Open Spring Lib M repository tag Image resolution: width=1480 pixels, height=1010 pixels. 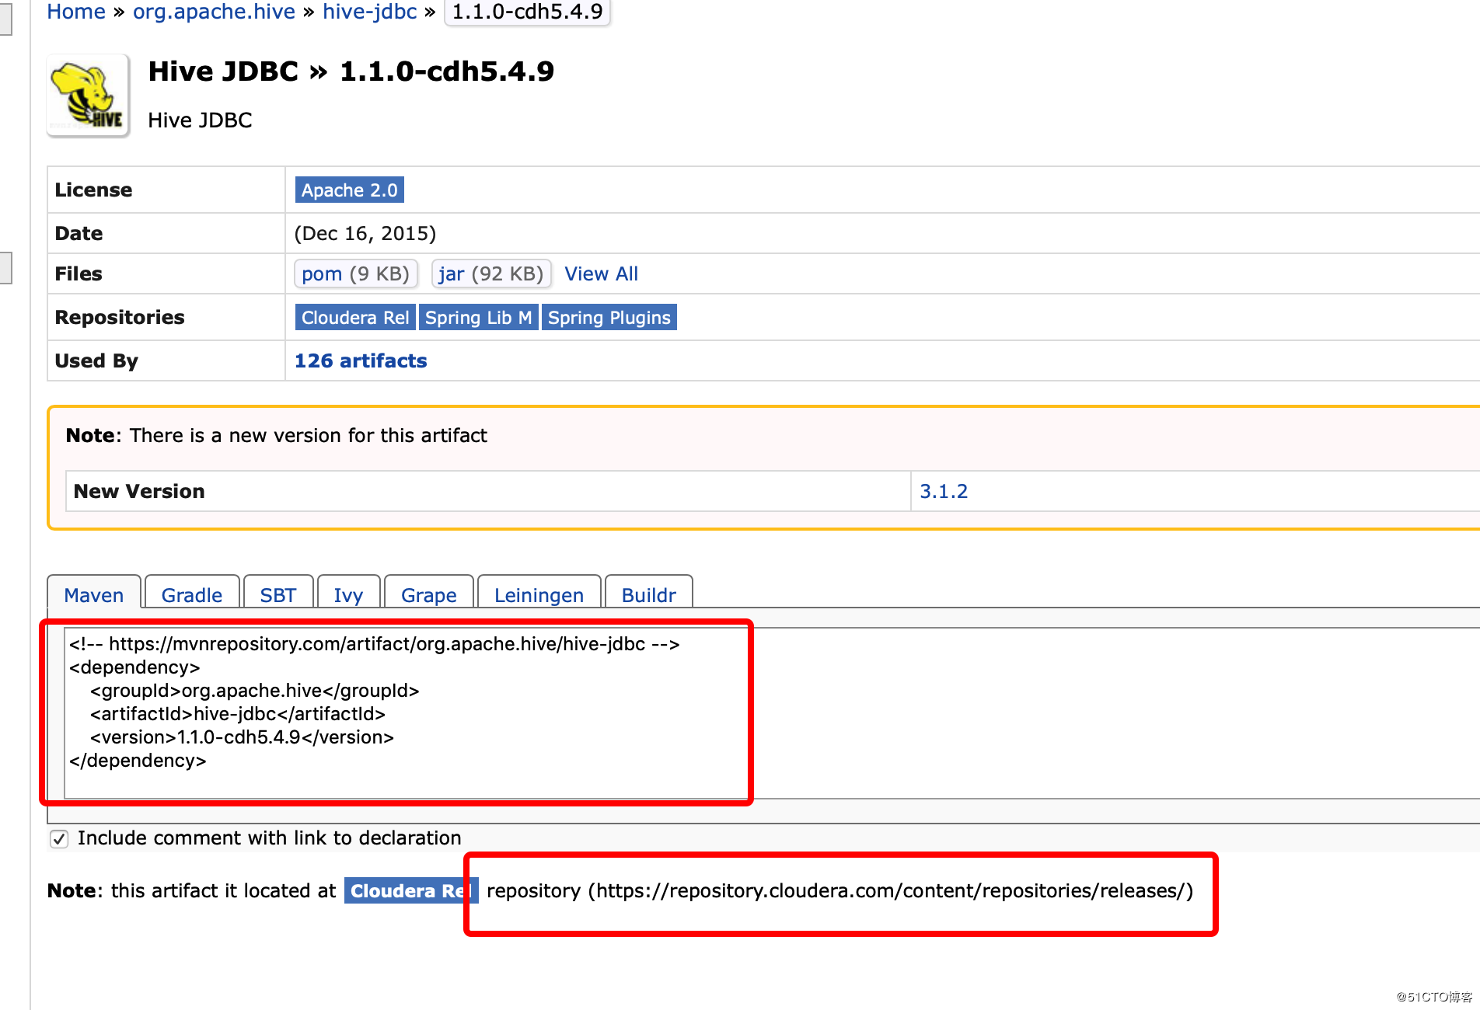click(x=478, y=318)
